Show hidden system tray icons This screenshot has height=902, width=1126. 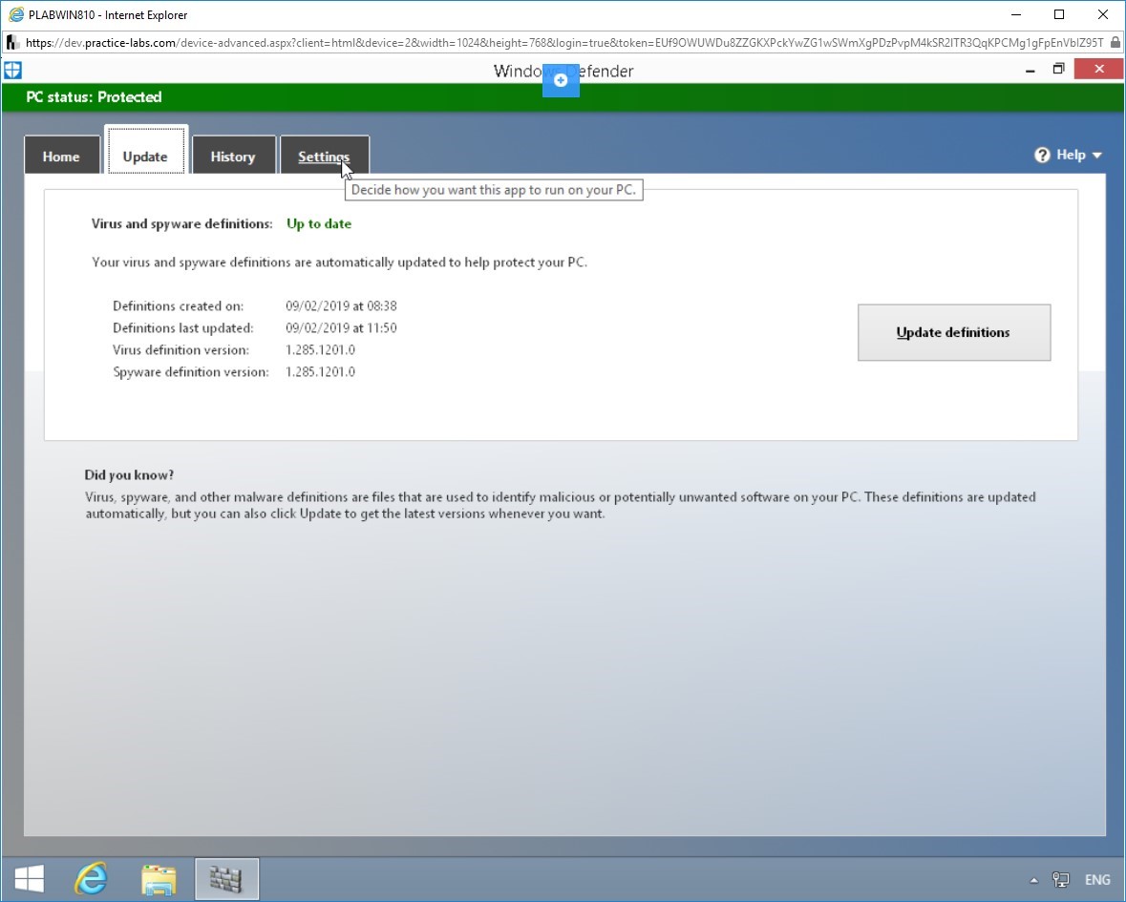(1034, 880)
